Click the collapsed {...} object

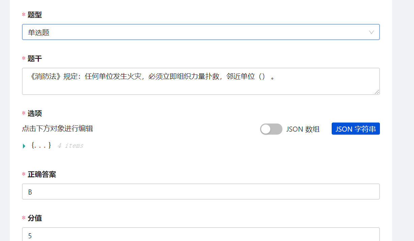41,145
